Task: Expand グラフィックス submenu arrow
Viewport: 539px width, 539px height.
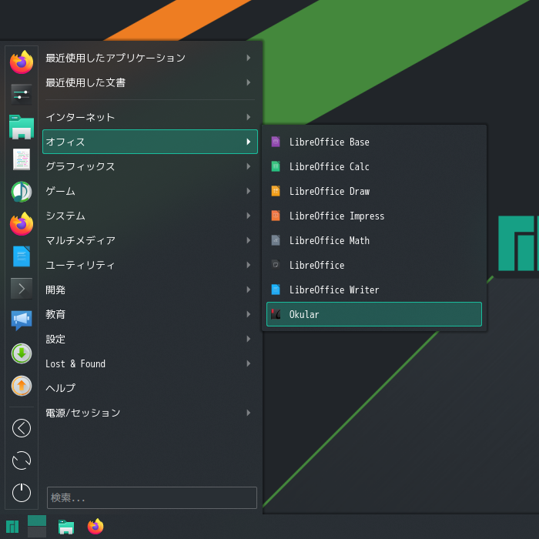Action: 248,166
